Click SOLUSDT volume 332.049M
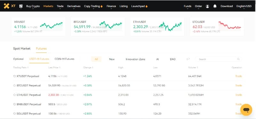Viewport: 256px width, 119px height. pyautogui.click(x=194, y=114)
